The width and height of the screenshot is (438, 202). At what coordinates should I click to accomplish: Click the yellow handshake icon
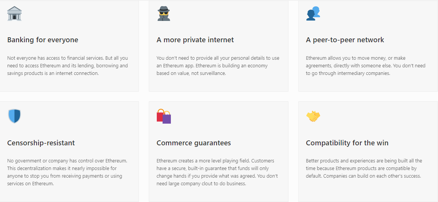pos(313,116)
